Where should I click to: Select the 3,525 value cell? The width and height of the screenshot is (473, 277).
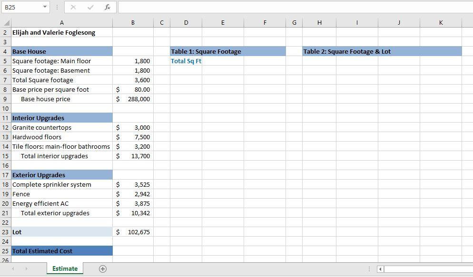coord(133,184)
